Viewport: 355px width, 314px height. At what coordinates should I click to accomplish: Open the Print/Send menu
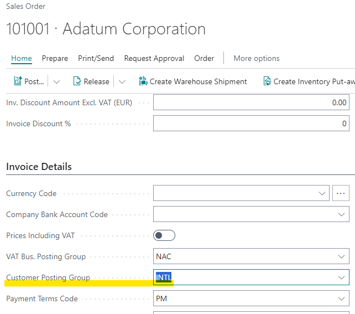tap(96, 58)
